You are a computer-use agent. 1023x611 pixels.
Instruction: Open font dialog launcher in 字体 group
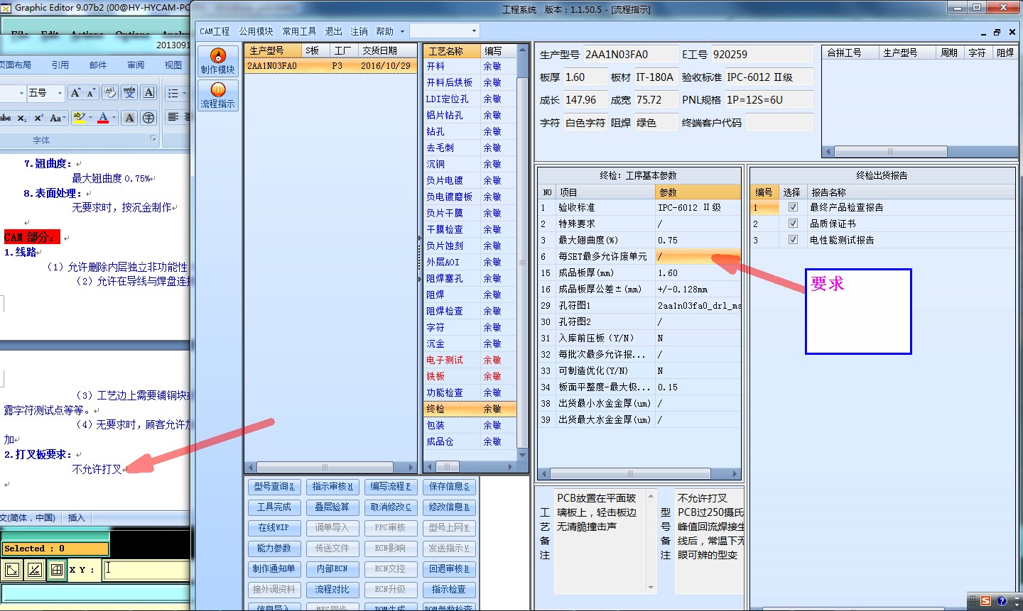[153, 138]
